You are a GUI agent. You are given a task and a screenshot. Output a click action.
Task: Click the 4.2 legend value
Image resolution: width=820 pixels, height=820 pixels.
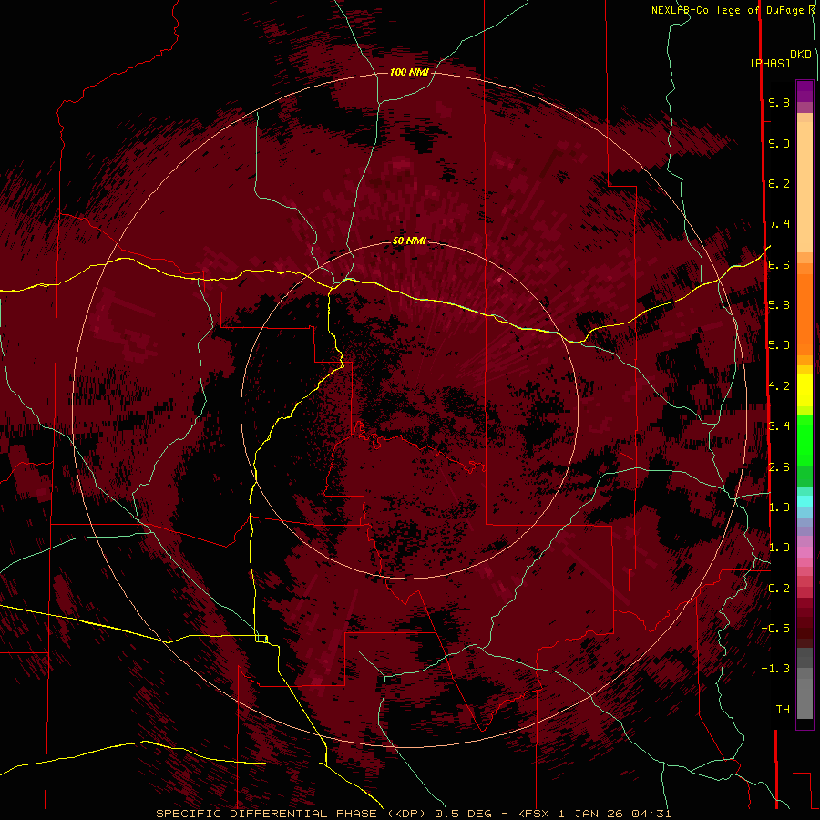(x=779, y=386)
